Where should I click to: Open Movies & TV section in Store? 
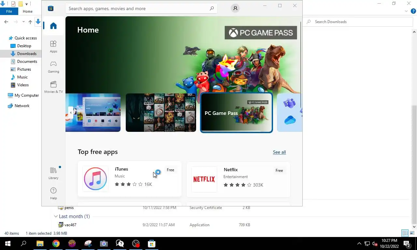click(x=53, y=87)
